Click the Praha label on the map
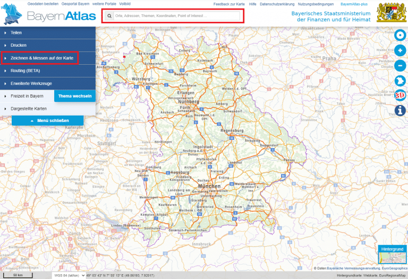 [329, 58]
